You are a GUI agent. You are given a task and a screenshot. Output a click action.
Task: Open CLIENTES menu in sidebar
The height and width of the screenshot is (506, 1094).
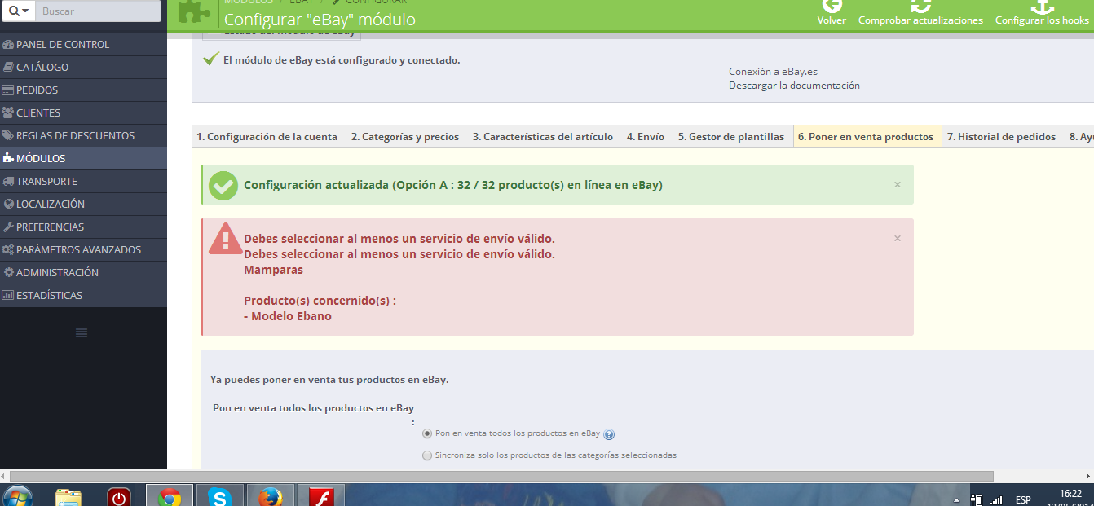tap(83, 112)
